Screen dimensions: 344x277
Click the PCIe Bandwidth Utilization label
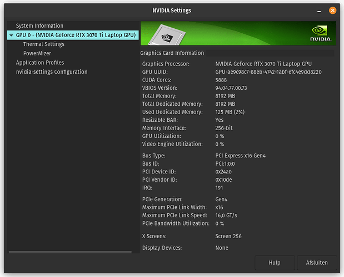tap(176, 223)
